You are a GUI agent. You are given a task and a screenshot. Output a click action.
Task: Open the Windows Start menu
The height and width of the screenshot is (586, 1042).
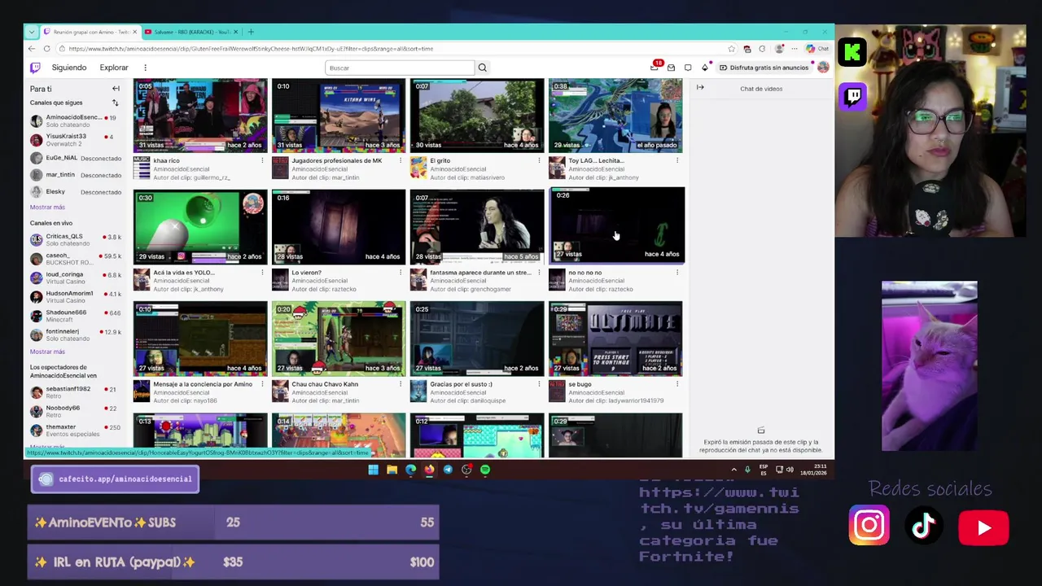[x=373, y=470]
